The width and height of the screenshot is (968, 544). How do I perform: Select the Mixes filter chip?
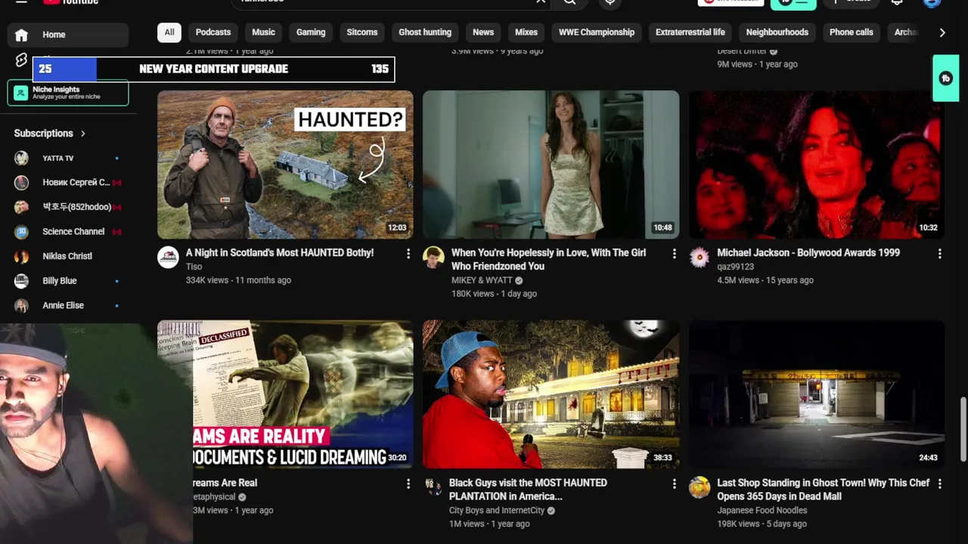[x=526, y=32]
